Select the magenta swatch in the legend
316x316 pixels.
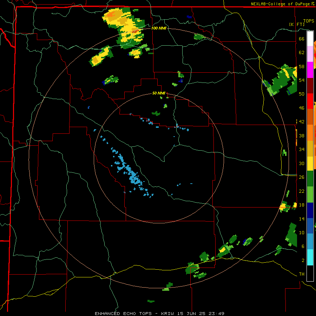click(x=310, y=70)
